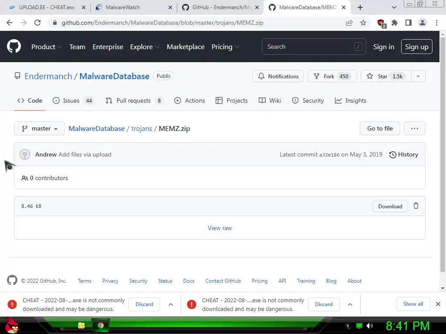Open Chrome three-dot menu
This screenshot has height=334, width=446.
click(436, 23)
